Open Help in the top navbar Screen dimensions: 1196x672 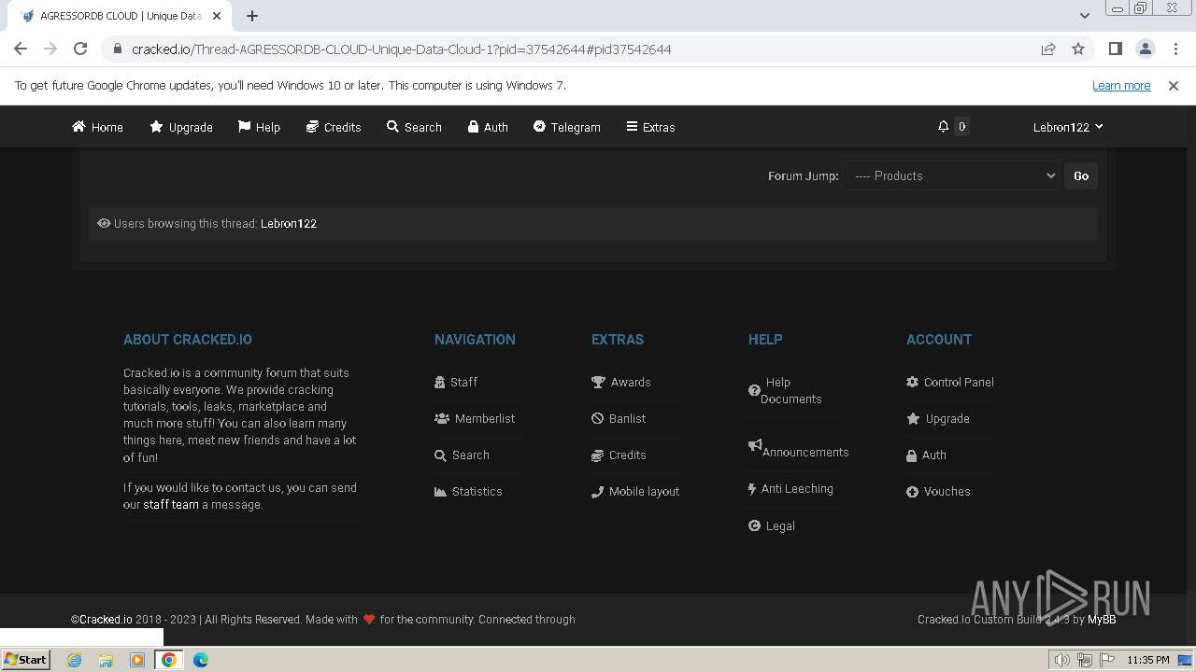(259, 127)
